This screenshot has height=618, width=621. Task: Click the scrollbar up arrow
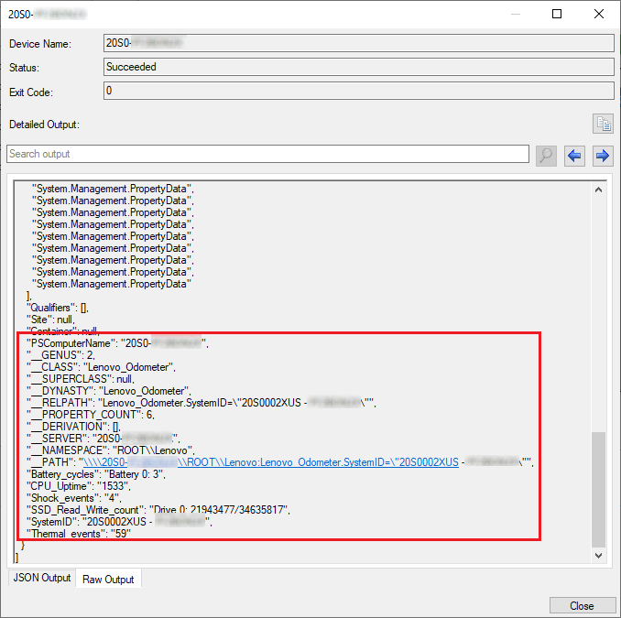[598, 190]
